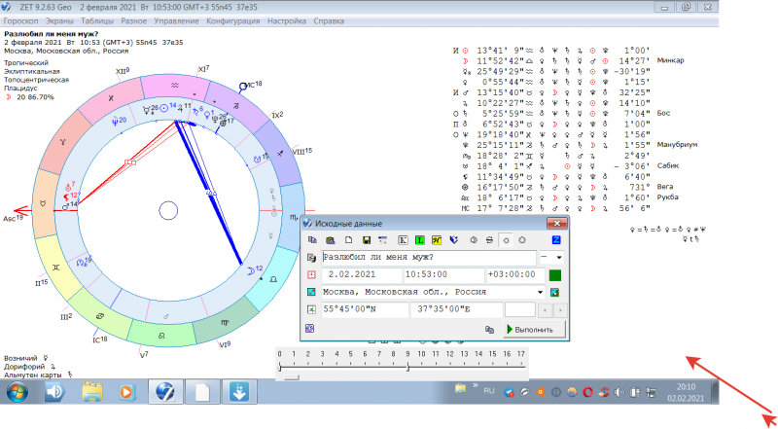778x429 pixels.
Task: Click the paste clipboard icon in dialog
Action: point(331,239)
